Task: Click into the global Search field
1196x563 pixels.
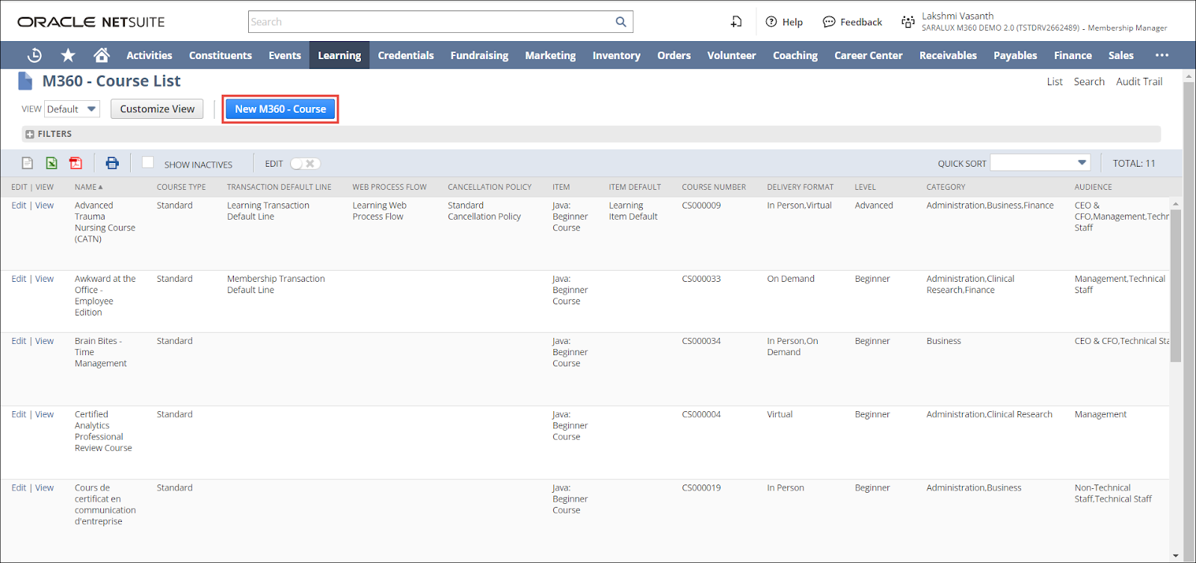Action: [430, 22]
